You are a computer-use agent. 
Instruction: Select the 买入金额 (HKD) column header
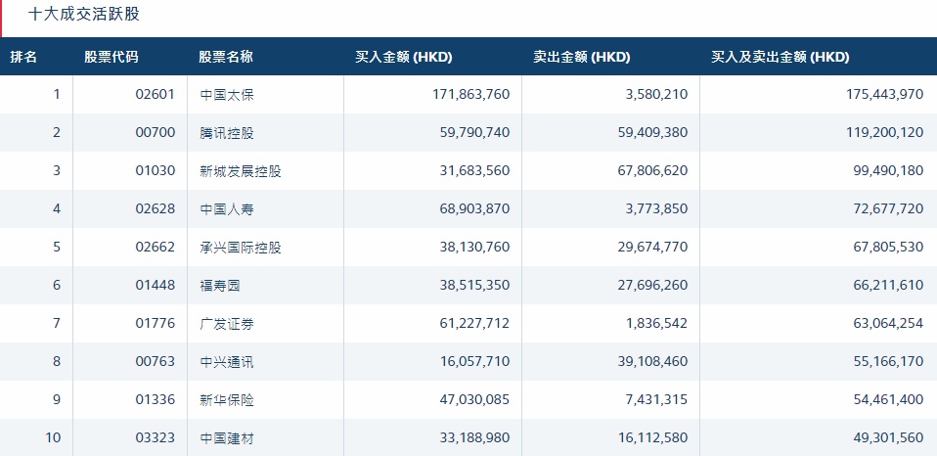point(403,57)
